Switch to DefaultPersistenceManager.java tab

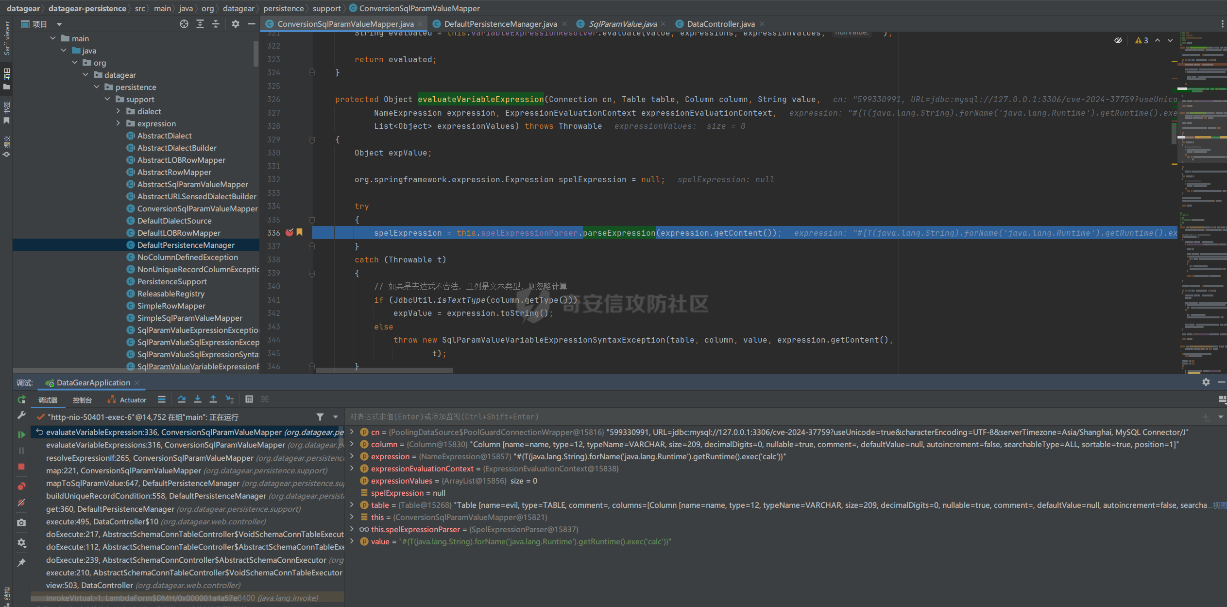pos(500,24)
